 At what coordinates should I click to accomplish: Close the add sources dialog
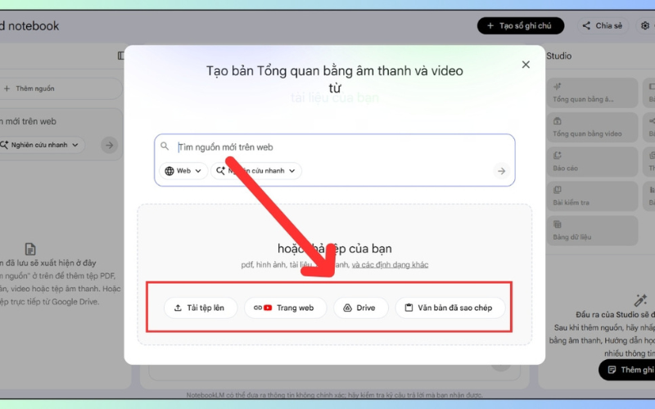[x=526, y=65]
